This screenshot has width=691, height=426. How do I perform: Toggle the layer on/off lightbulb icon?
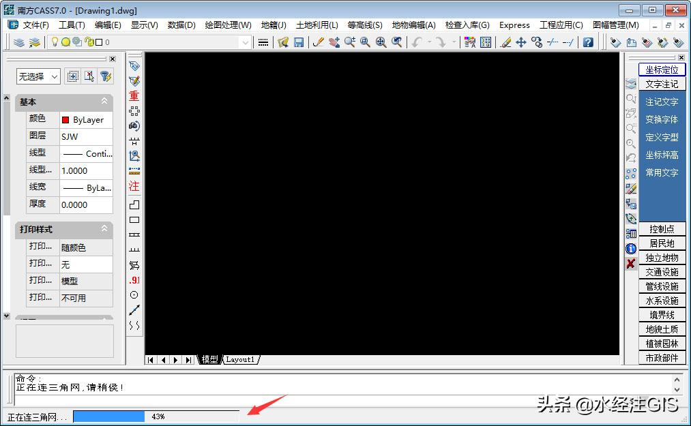pos(55,42)
